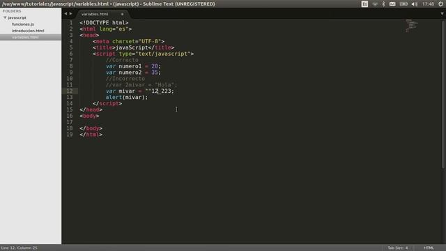This screenshot has width=446, height=251.
Task: Collapse the javascript folder in sidebar
Action: tap(5, 17)
